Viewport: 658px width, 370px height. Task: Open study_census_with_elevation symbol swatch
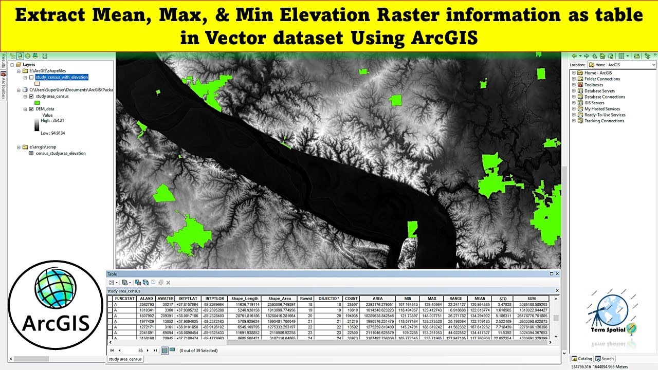click(38, 83)
